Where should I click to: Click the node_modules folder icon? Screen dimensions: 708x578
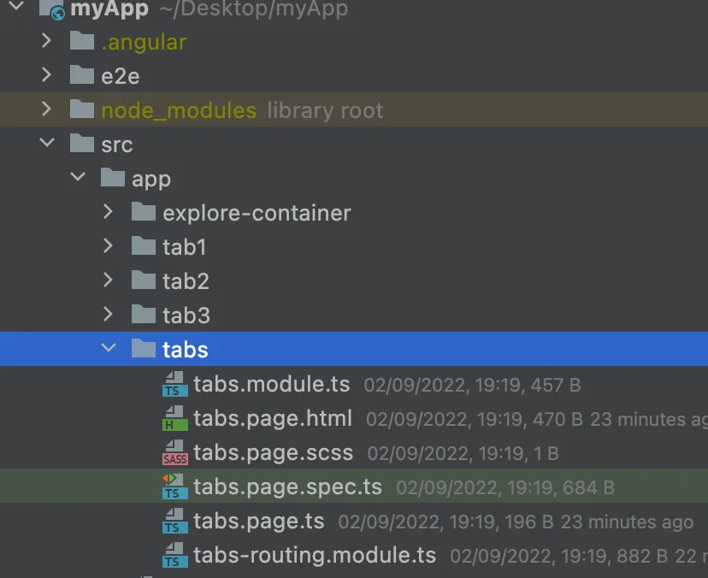tap(82, 109)
